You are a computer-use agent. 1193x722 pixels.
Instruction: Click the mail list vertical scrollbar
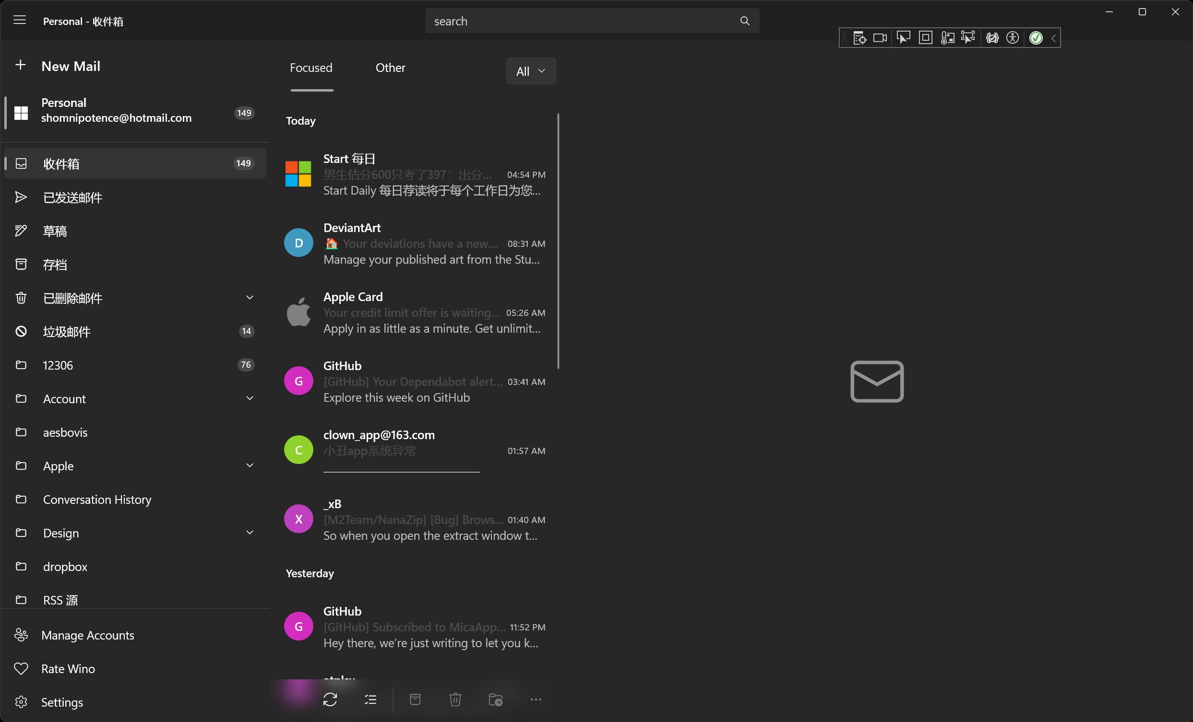(558, 242)
